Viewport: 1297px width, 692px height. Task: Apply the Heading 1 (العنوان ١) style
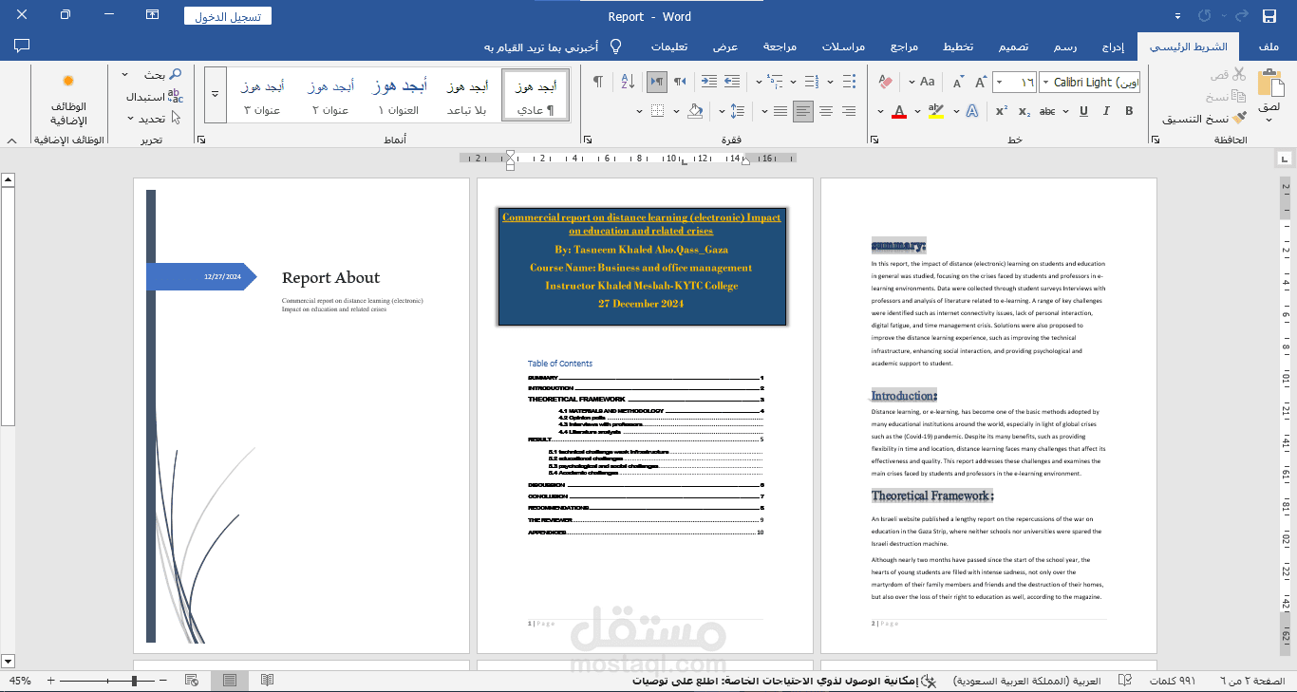(399, 95)
